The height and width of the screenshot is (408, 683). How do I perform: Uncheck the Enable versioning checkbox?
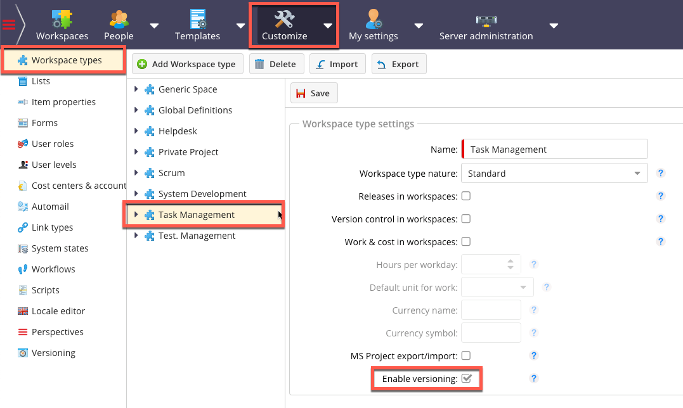[467, 379]
